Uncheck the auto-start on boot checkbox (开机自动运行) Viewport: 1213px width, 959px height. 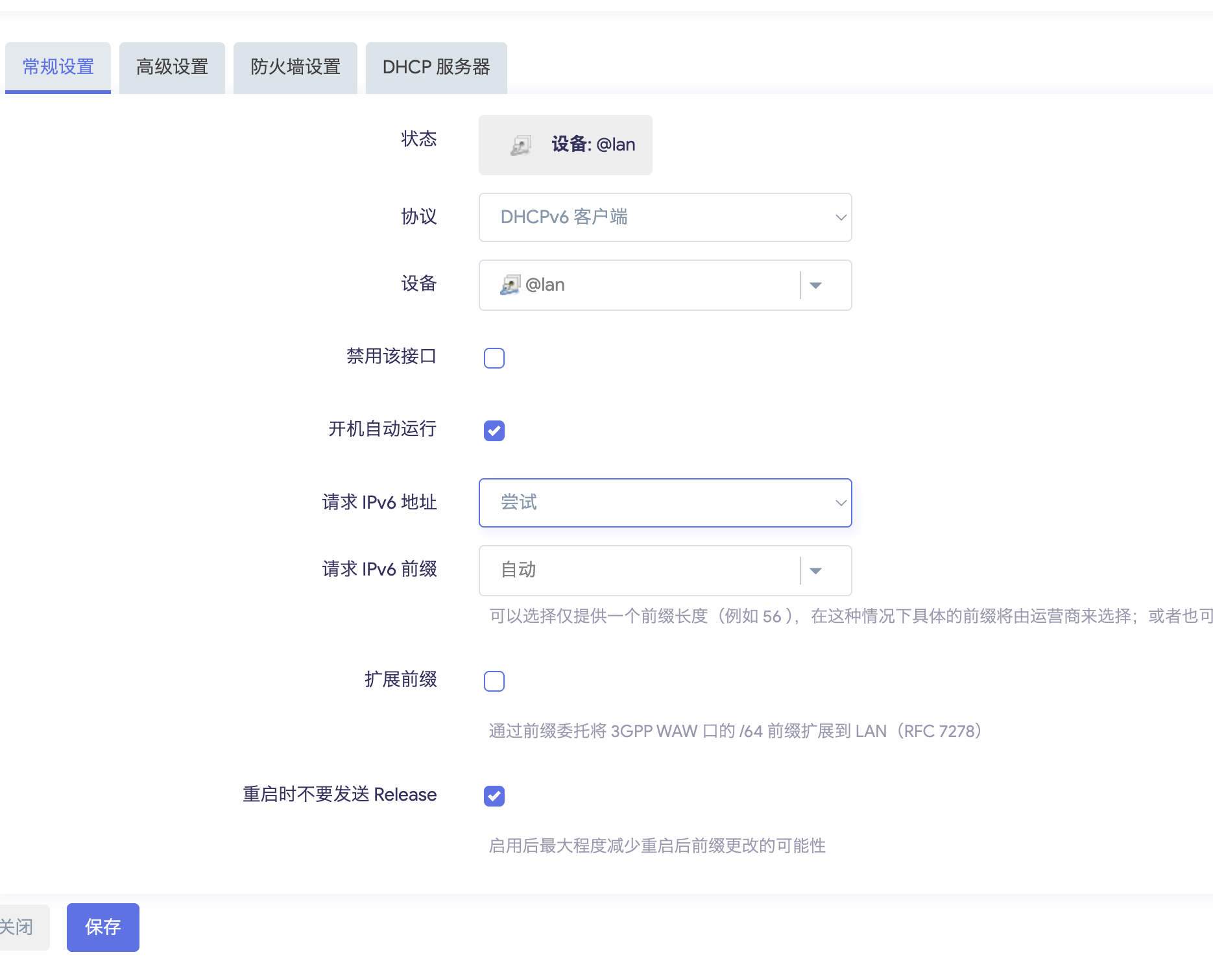coord(494,431)
